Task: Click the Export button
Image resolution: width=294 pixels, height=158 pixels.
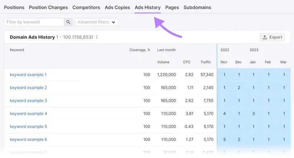Action: (272, 37)
